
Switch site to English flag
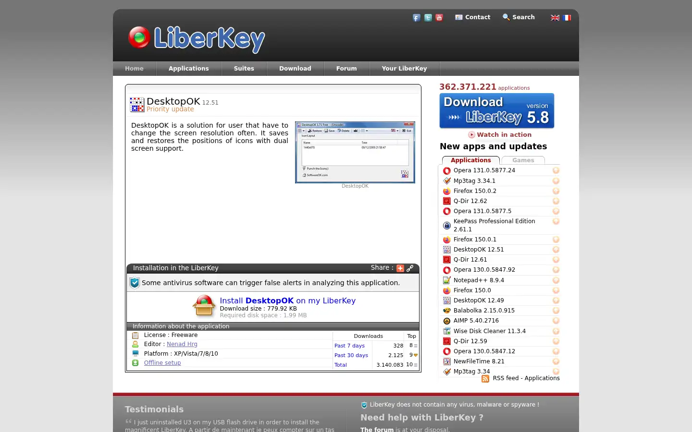point(555,18)
